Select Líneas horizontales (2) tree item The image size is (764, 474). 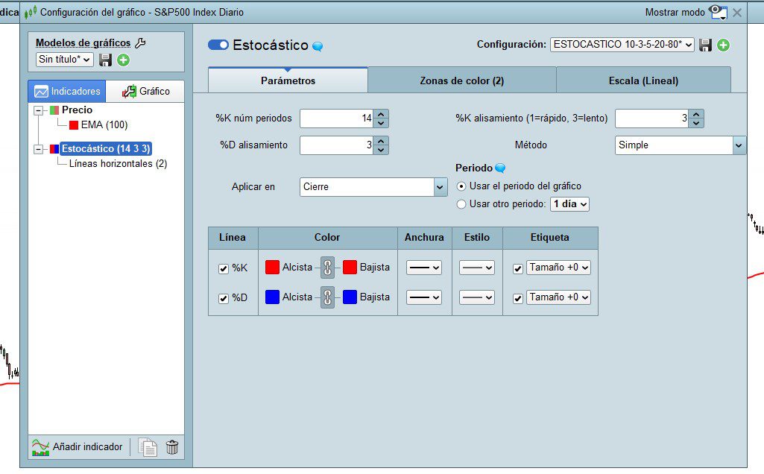(x=118, y=164)
